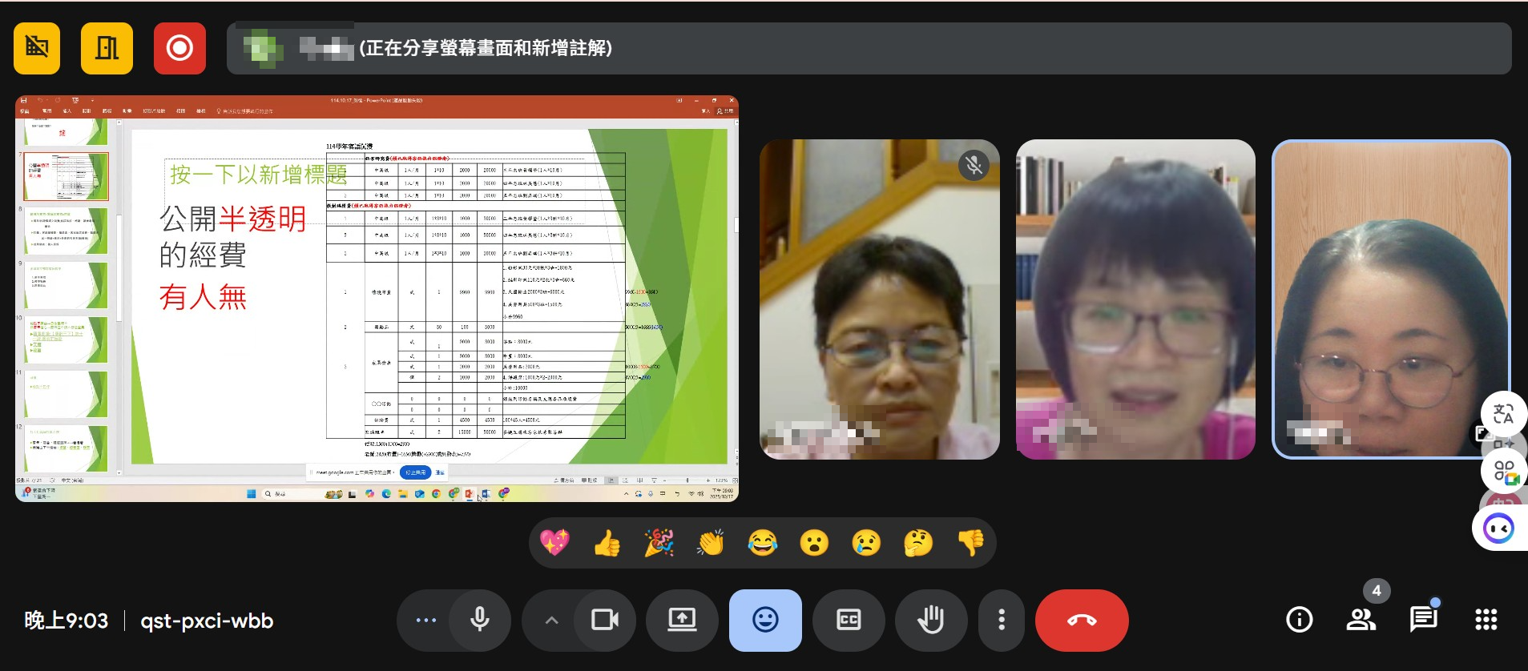This screenshot has height=671, width=1528.
Task: Select the shared PowerPoint presentation tile
Action: tap(377, 298)
